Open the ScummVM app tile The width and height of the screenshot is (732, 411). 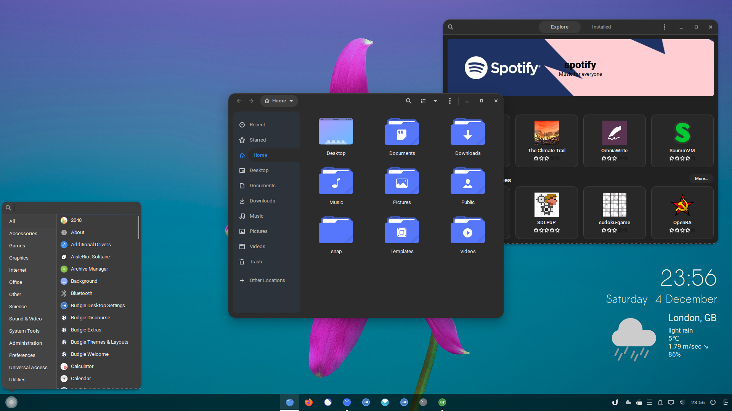point(682,141)
